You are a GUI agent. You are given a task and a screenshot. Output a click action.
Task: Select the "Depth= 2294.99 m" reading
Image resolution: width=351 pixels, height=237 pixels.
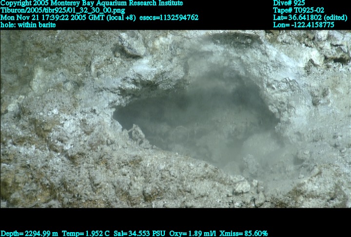click(x=29, y=234)
